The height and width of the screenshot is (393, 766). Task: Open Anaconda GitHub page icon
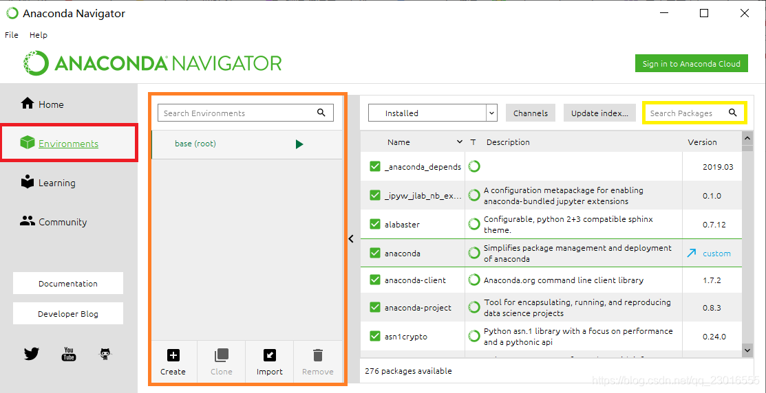[x=105, y=354]
